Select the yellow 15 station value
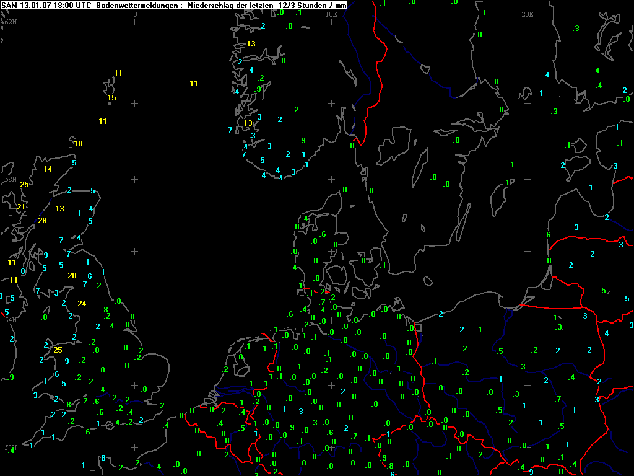Image resolution: width=634 pixels, height=476 pixels. tap(111, 97)
